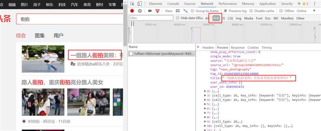
Task: Filter requests by CSS type
Action: click(x=230, y=18)
